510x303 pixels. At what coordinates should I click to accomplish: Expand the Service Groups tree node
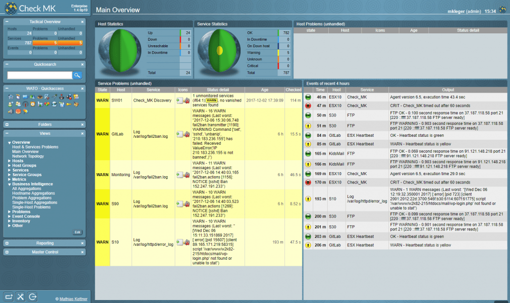point(9,175)
